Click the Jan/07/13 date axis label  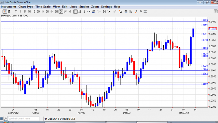coord(184,113)
